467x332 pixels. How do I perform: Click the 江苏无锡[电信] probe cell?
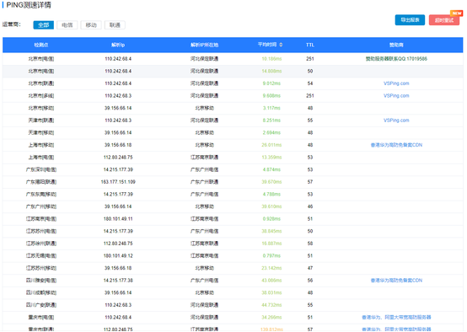pyautogui.click(x=41, y=256)
